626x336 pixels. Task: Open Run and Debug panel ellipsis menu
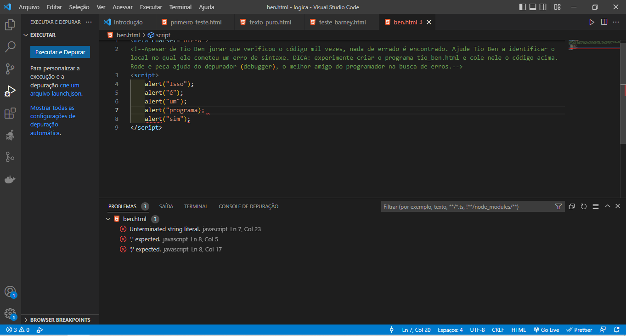click(x=89, y=22)
